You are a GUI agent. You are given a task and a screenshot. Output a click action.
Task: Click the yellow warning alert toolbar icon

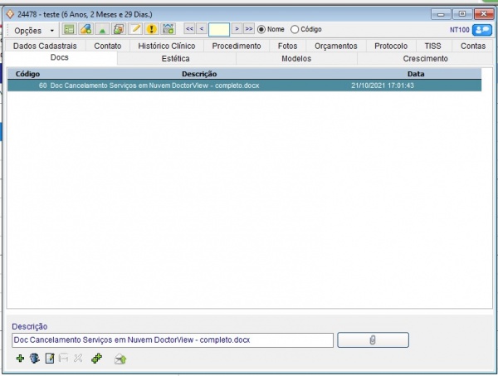click(151, 29)
